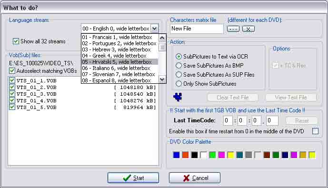This screenshot has height=188, width=328.
Task: Toggle Autoselect matching VOBs checkbox
Action: 12,71
